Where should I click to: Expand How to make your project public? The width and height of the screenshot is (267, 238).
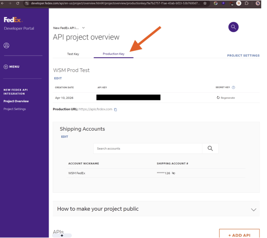(x=156, y=209)
